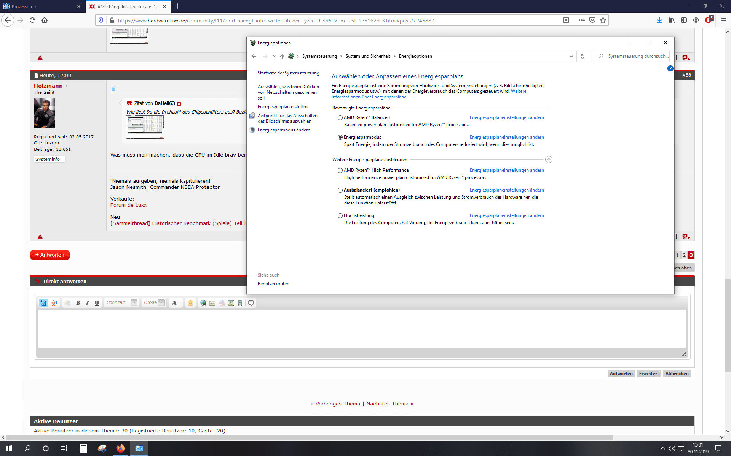Open the Schriftart font dropdown
Screen dimensions: 731x456
point(121,302)
